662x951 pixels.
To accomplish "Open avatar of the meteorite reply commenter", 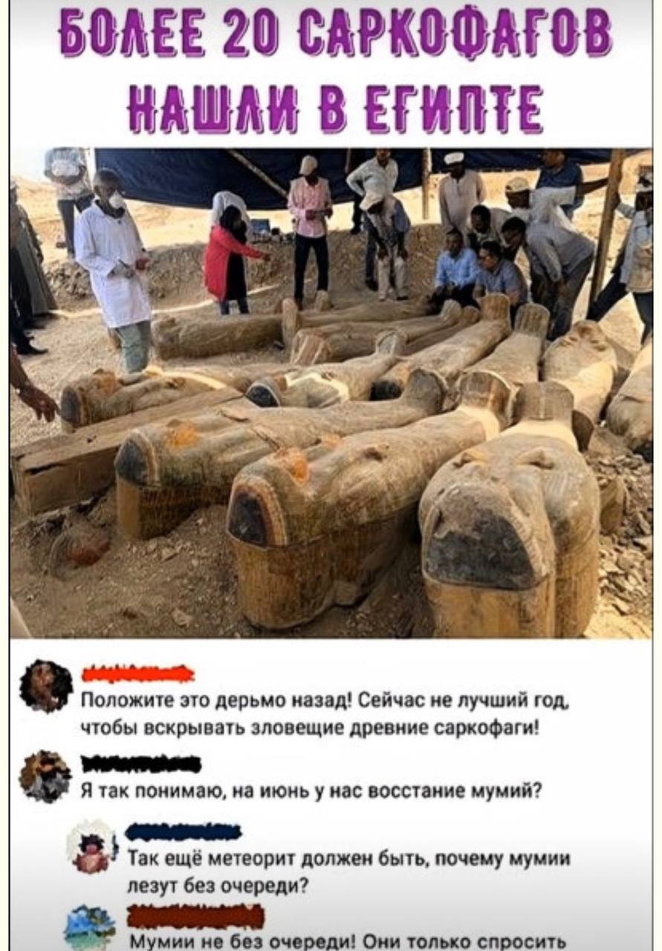I will (92, 846).
